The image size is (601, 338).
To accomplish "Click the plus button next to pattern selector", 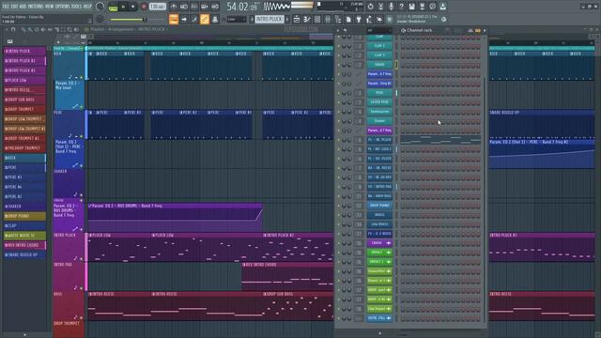I will point(287,19).
